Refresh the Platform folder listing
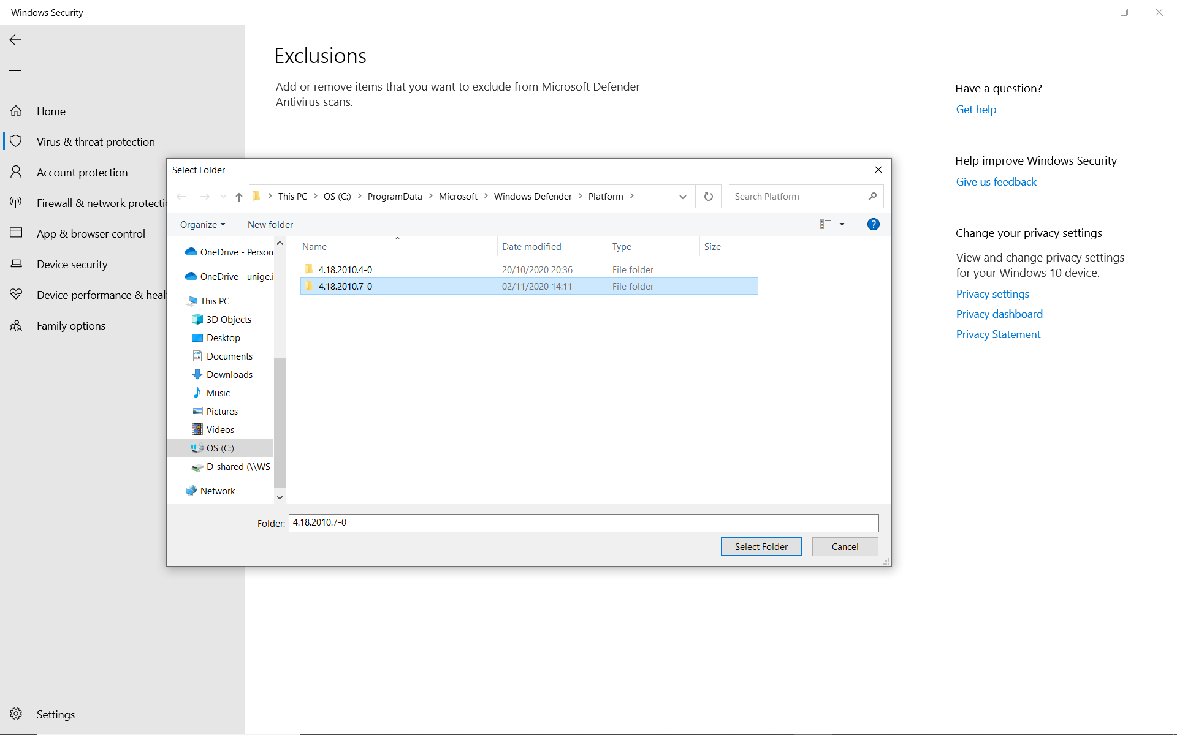This screenshot has width=1177, height=735. coord(708,197)
